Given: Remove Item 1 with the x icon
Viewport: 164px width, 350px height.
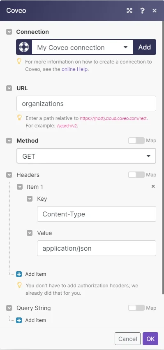Looking at the screenshot, I should tap(153, 186).
